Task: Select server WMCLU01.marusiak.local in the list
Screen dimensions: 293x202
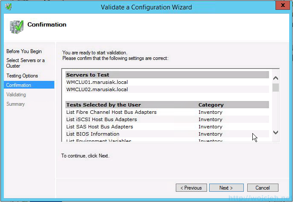Action: pyautogui.click(x=167, y=82)
